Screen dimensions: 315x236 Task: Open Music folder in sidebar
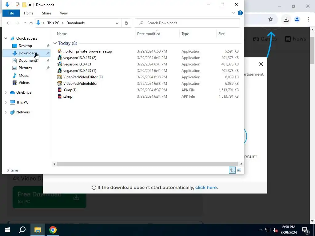tap(23, 75)
